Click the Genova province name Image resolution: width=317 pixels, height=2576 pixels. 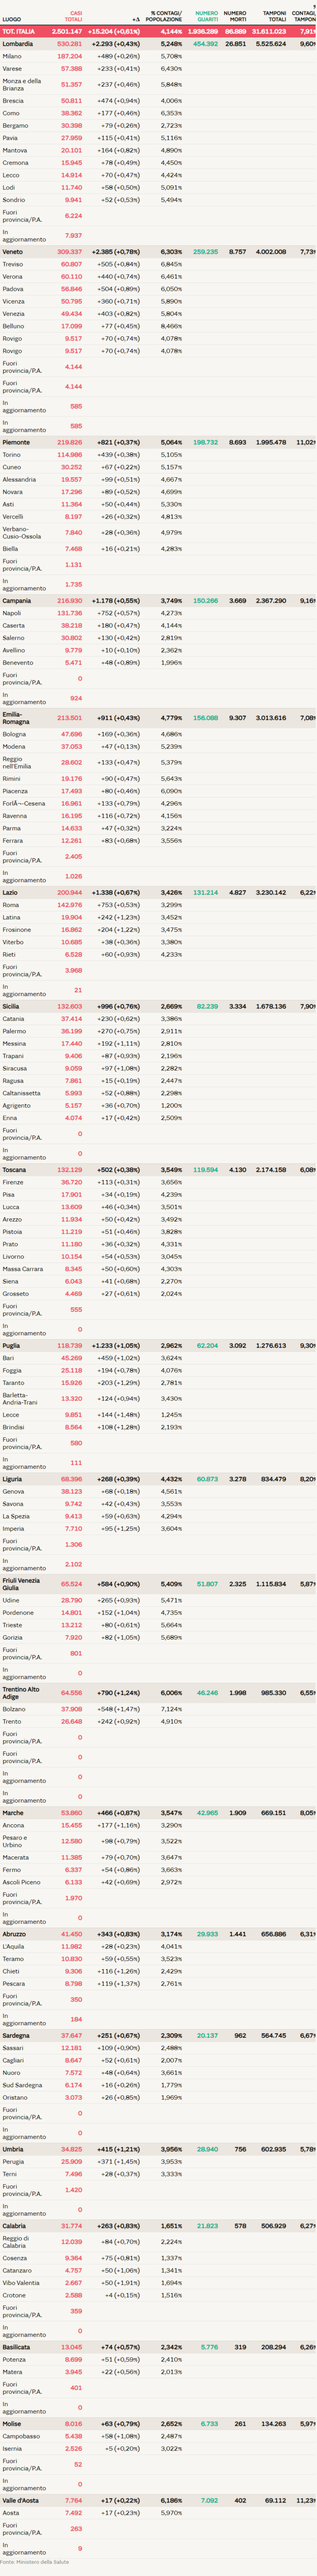(14, 1492)
